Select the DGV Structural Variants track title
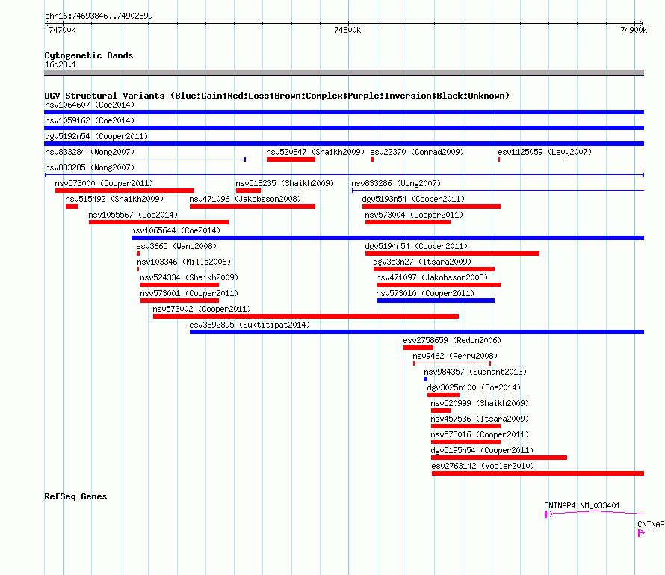The image size is (665, 575). pos(276,96)
